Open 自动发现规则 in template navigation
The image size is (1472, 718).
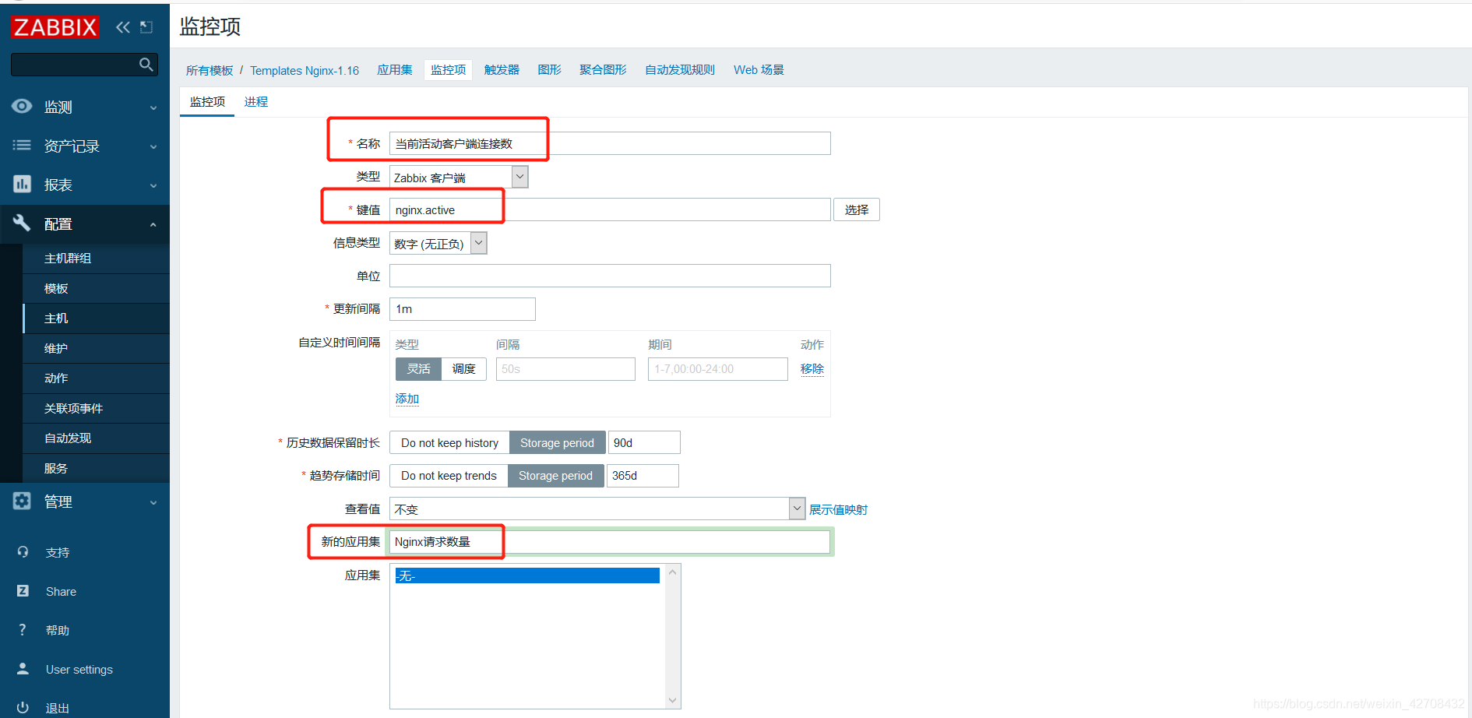click(x=680, y=70)
